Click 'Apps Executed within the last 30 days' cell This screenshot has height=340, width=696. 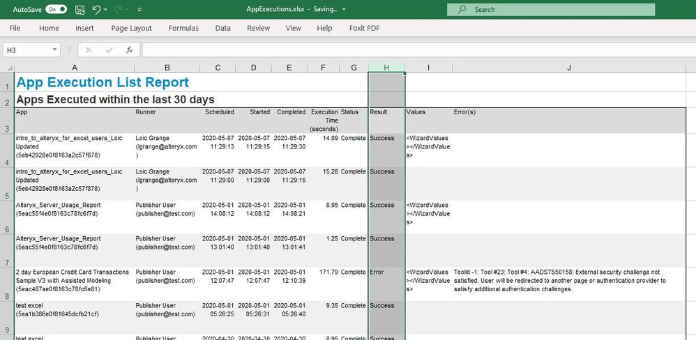115,100
